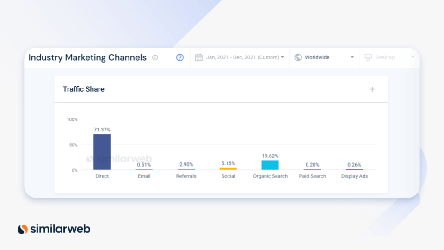Click the Display Ads axis label
The width and height of the screenshot is (444, 250).
pos(354,176)
